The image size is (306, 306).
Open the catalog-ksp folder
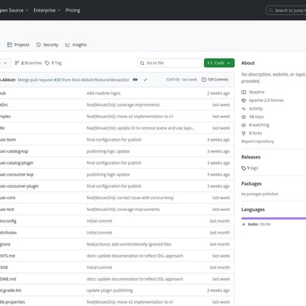tap(14, 151)
